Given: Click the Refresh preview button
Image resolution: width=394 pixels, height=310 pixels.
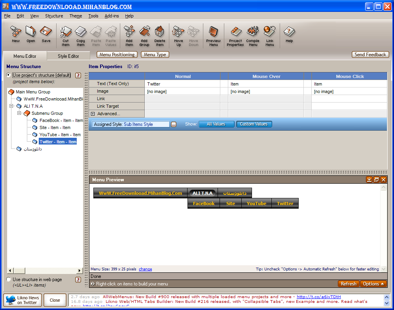Looking at the screenshot, I should pos(349,284).
